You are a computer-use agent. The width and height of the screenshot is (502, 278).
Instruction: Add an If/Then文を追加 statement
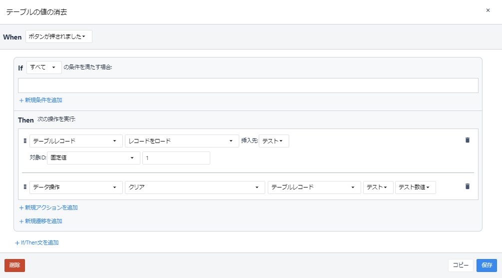click(37, 242)
